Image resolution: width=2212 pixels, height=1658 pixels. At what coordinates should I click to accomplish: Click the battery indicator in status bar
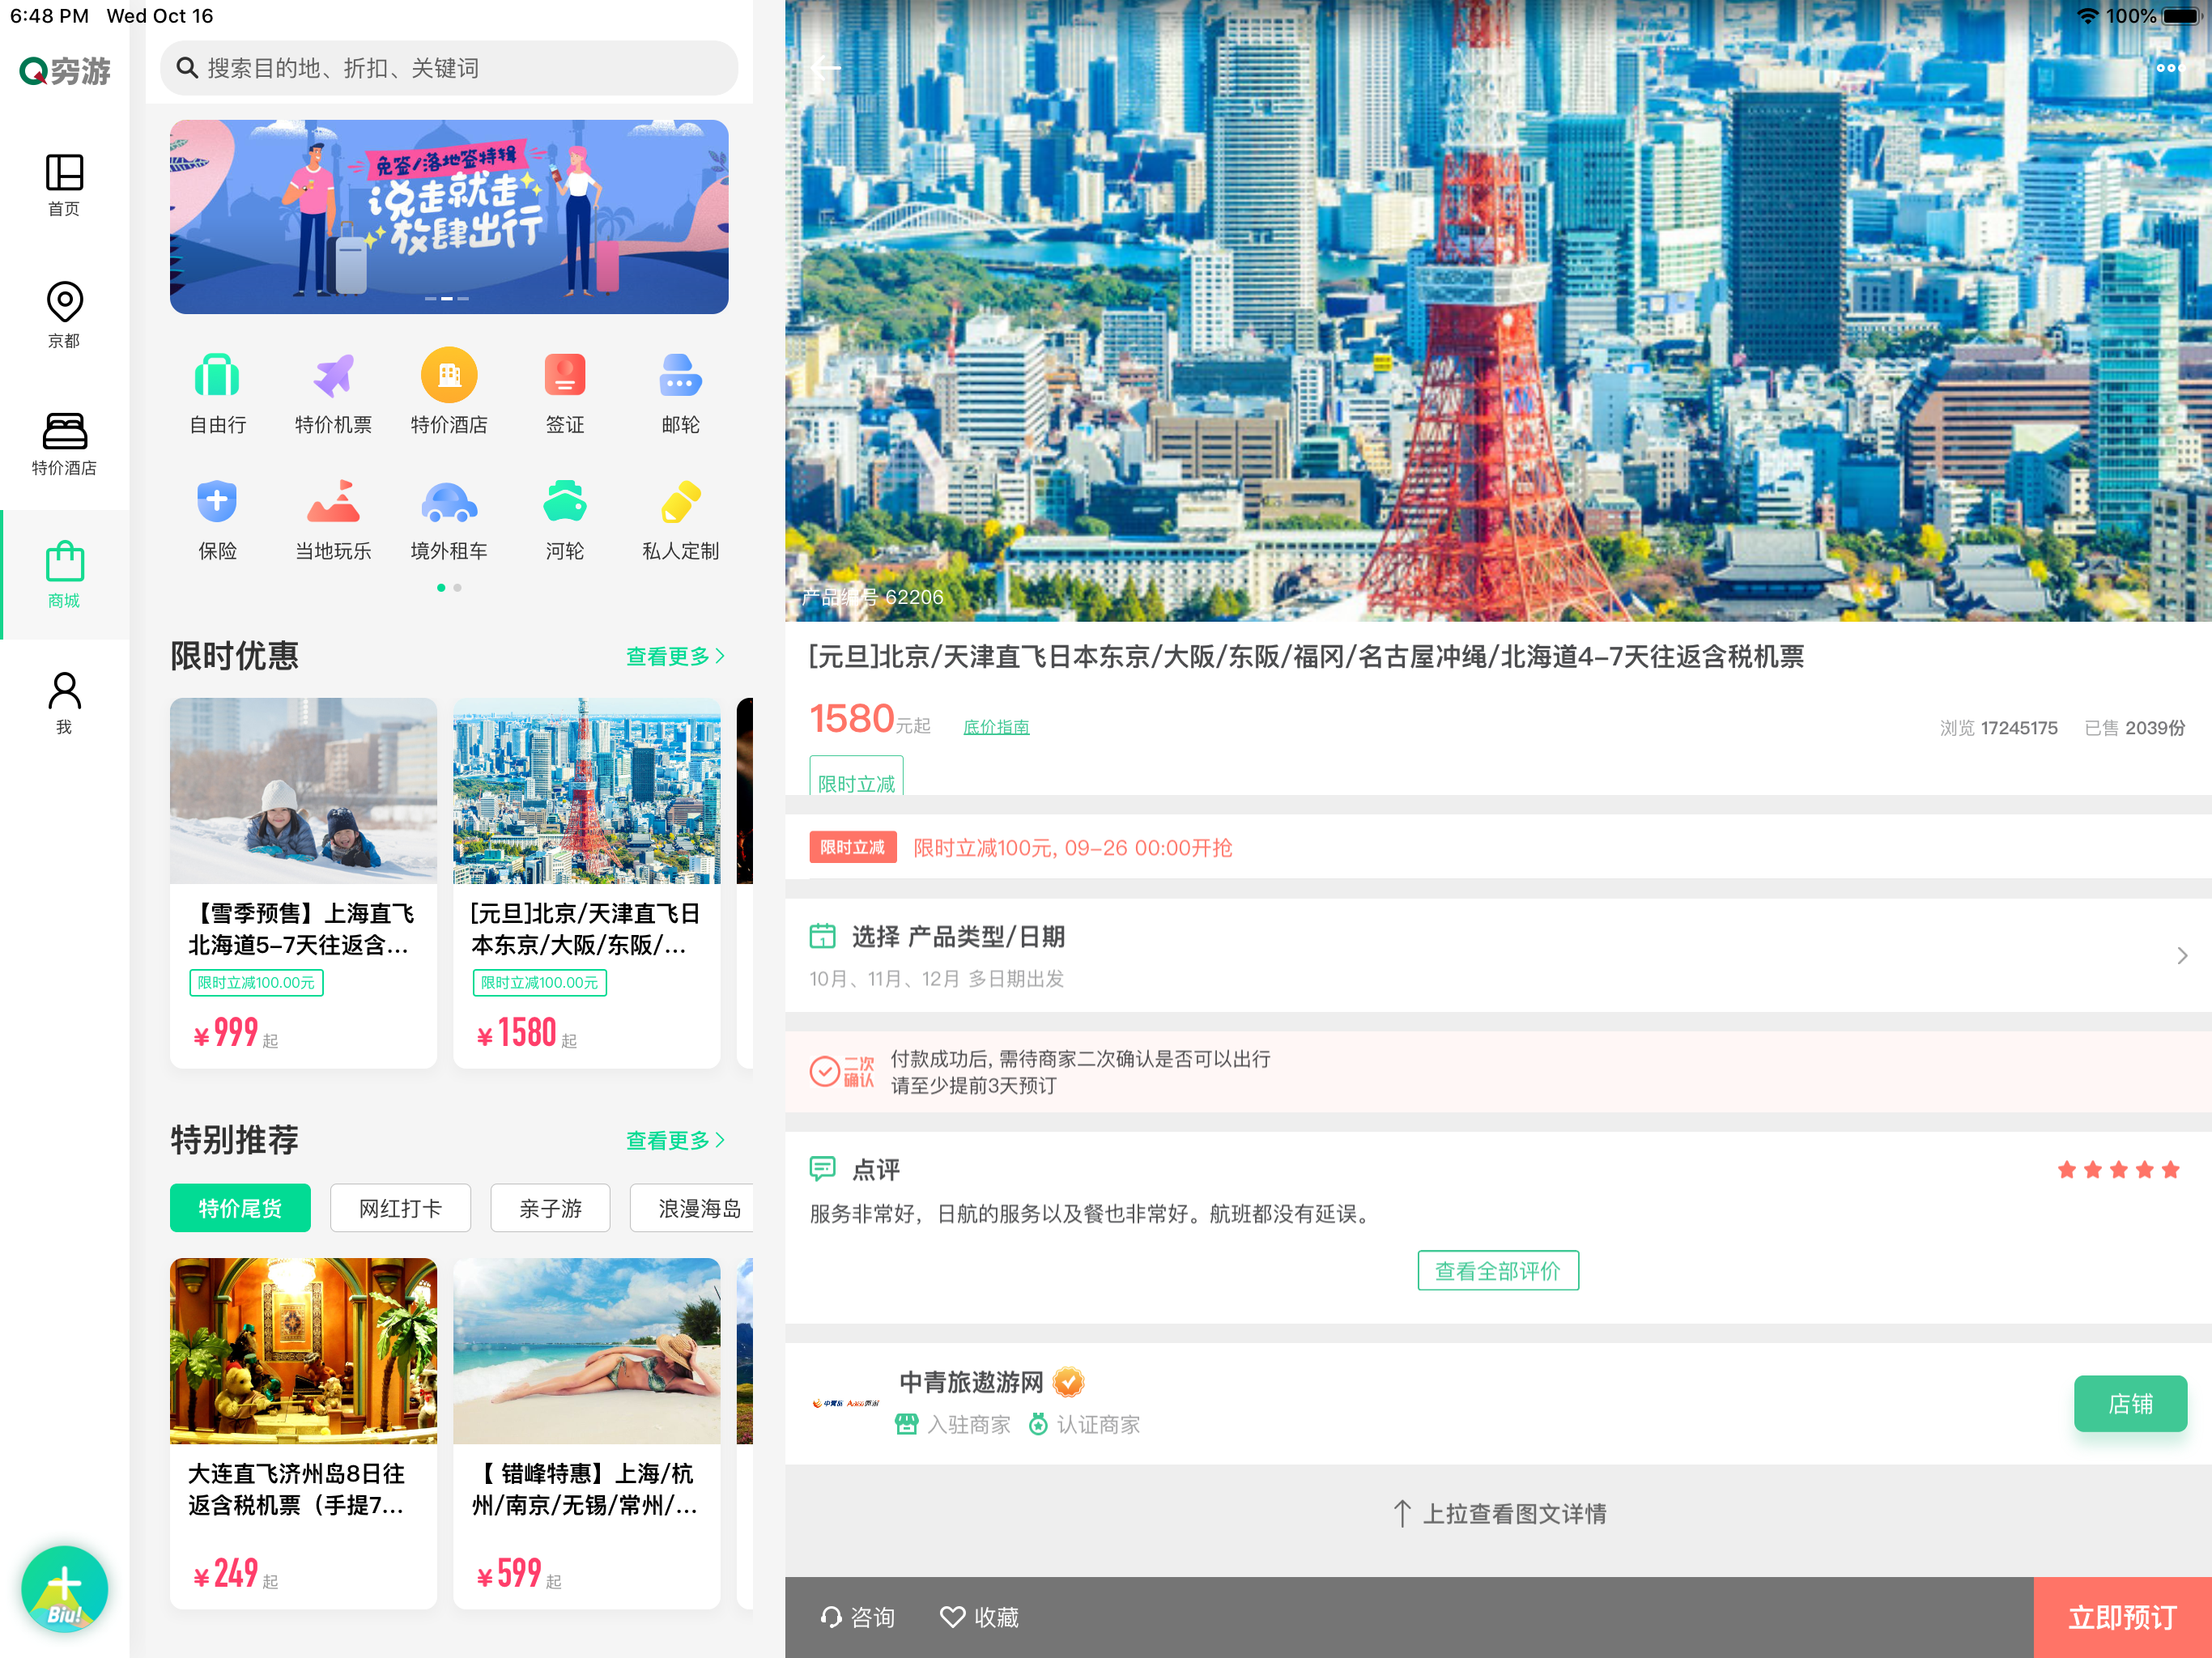pos(2180,16)
